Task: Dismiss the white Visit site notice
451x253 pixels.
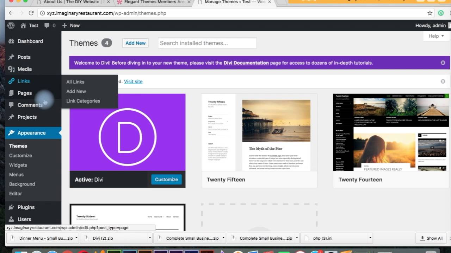Action: click(443, 81)
